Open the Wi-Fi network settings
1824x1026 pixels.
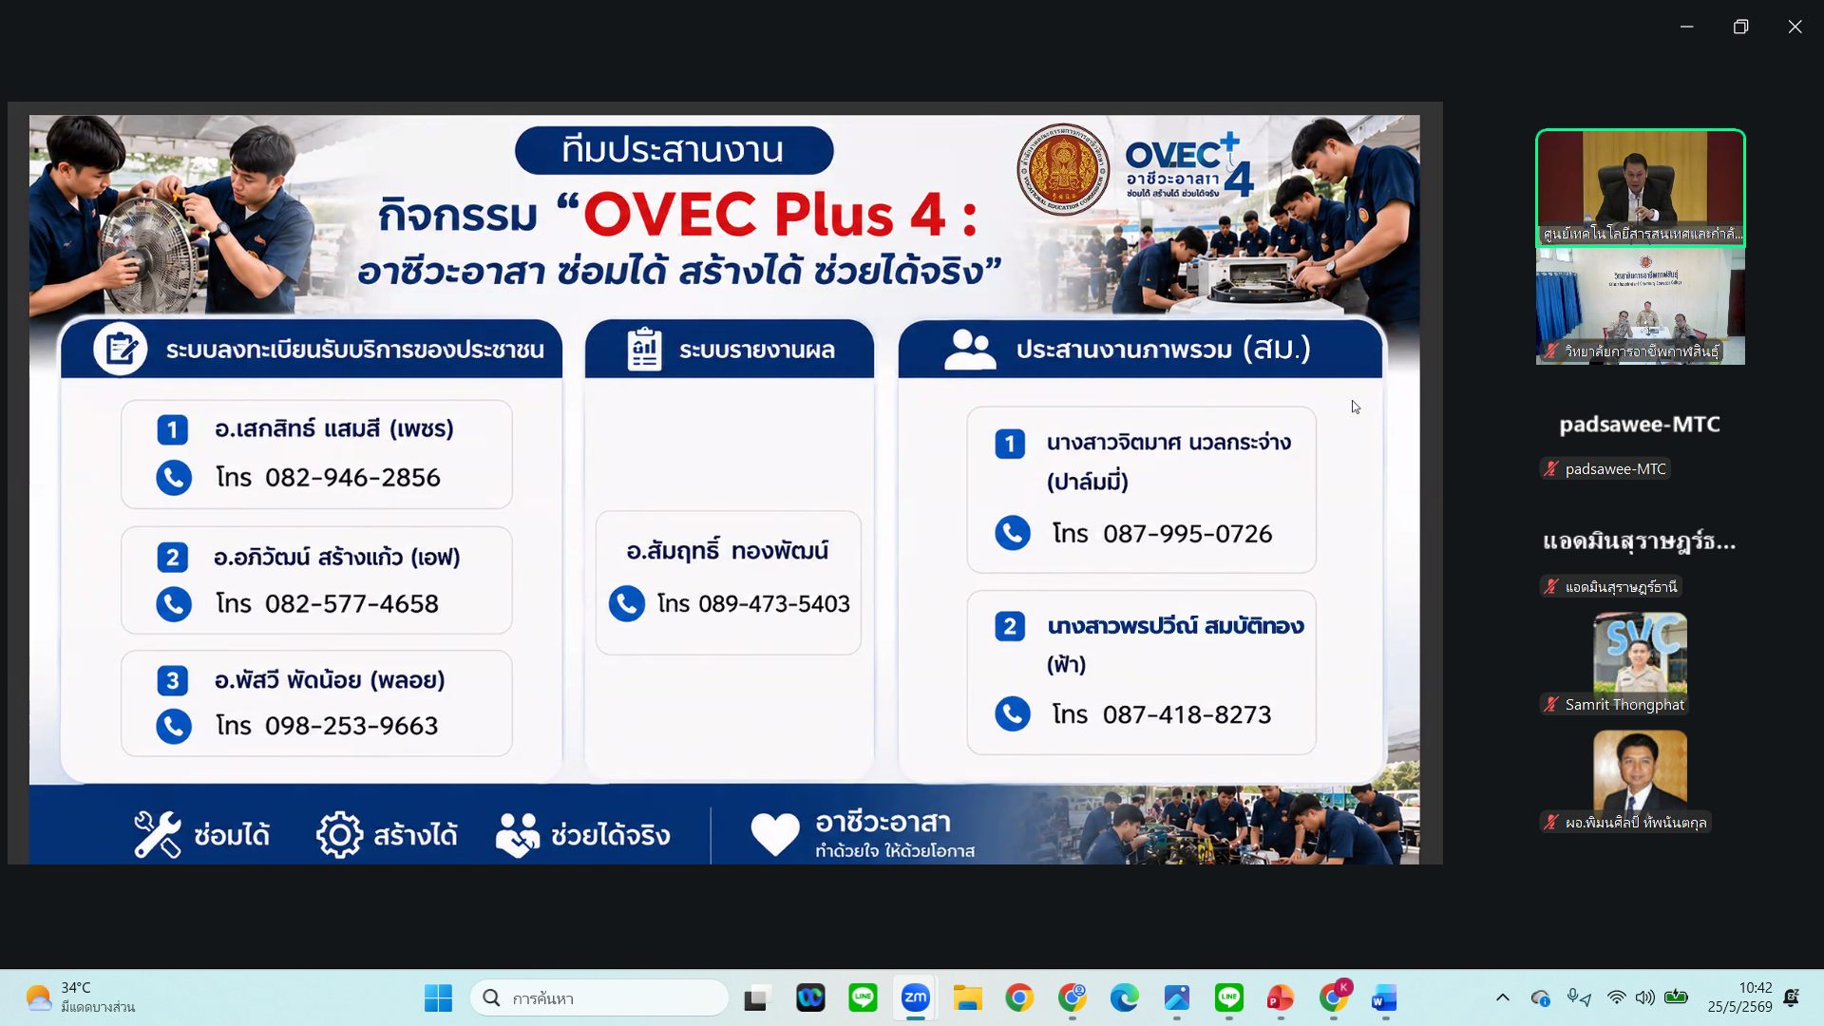pos(1616,997)
